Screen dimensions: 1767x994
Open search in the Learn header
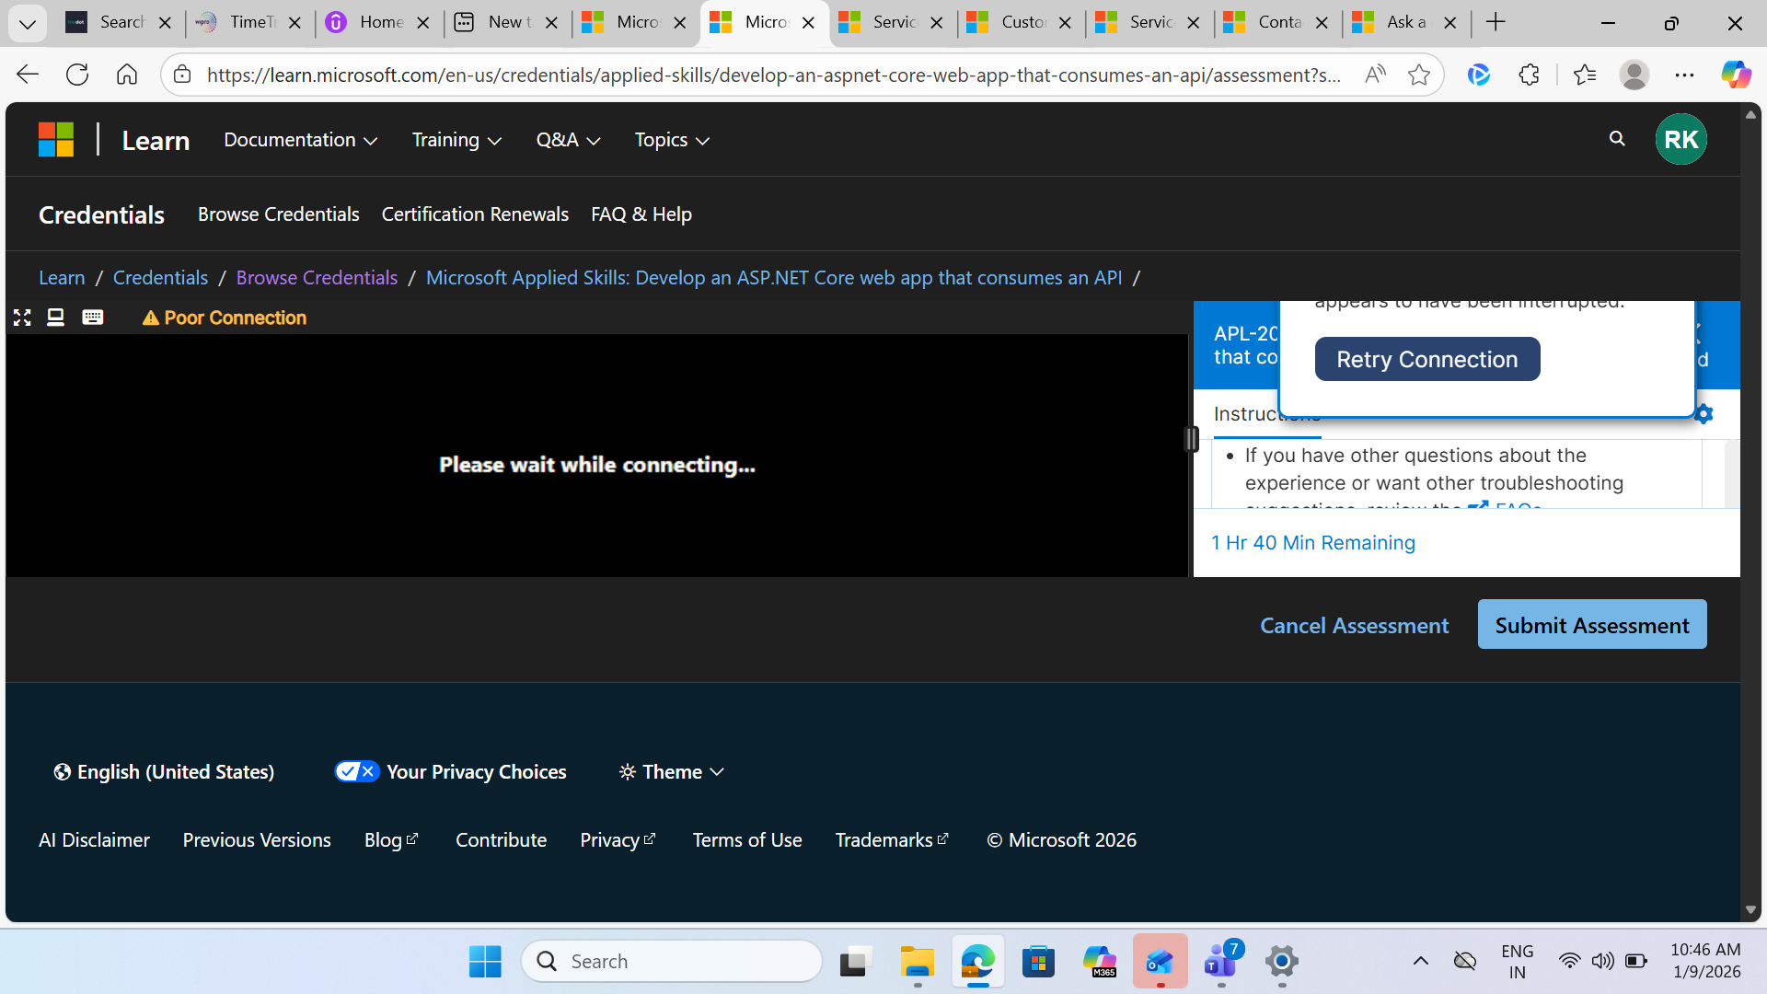(x=1617, y=139)
